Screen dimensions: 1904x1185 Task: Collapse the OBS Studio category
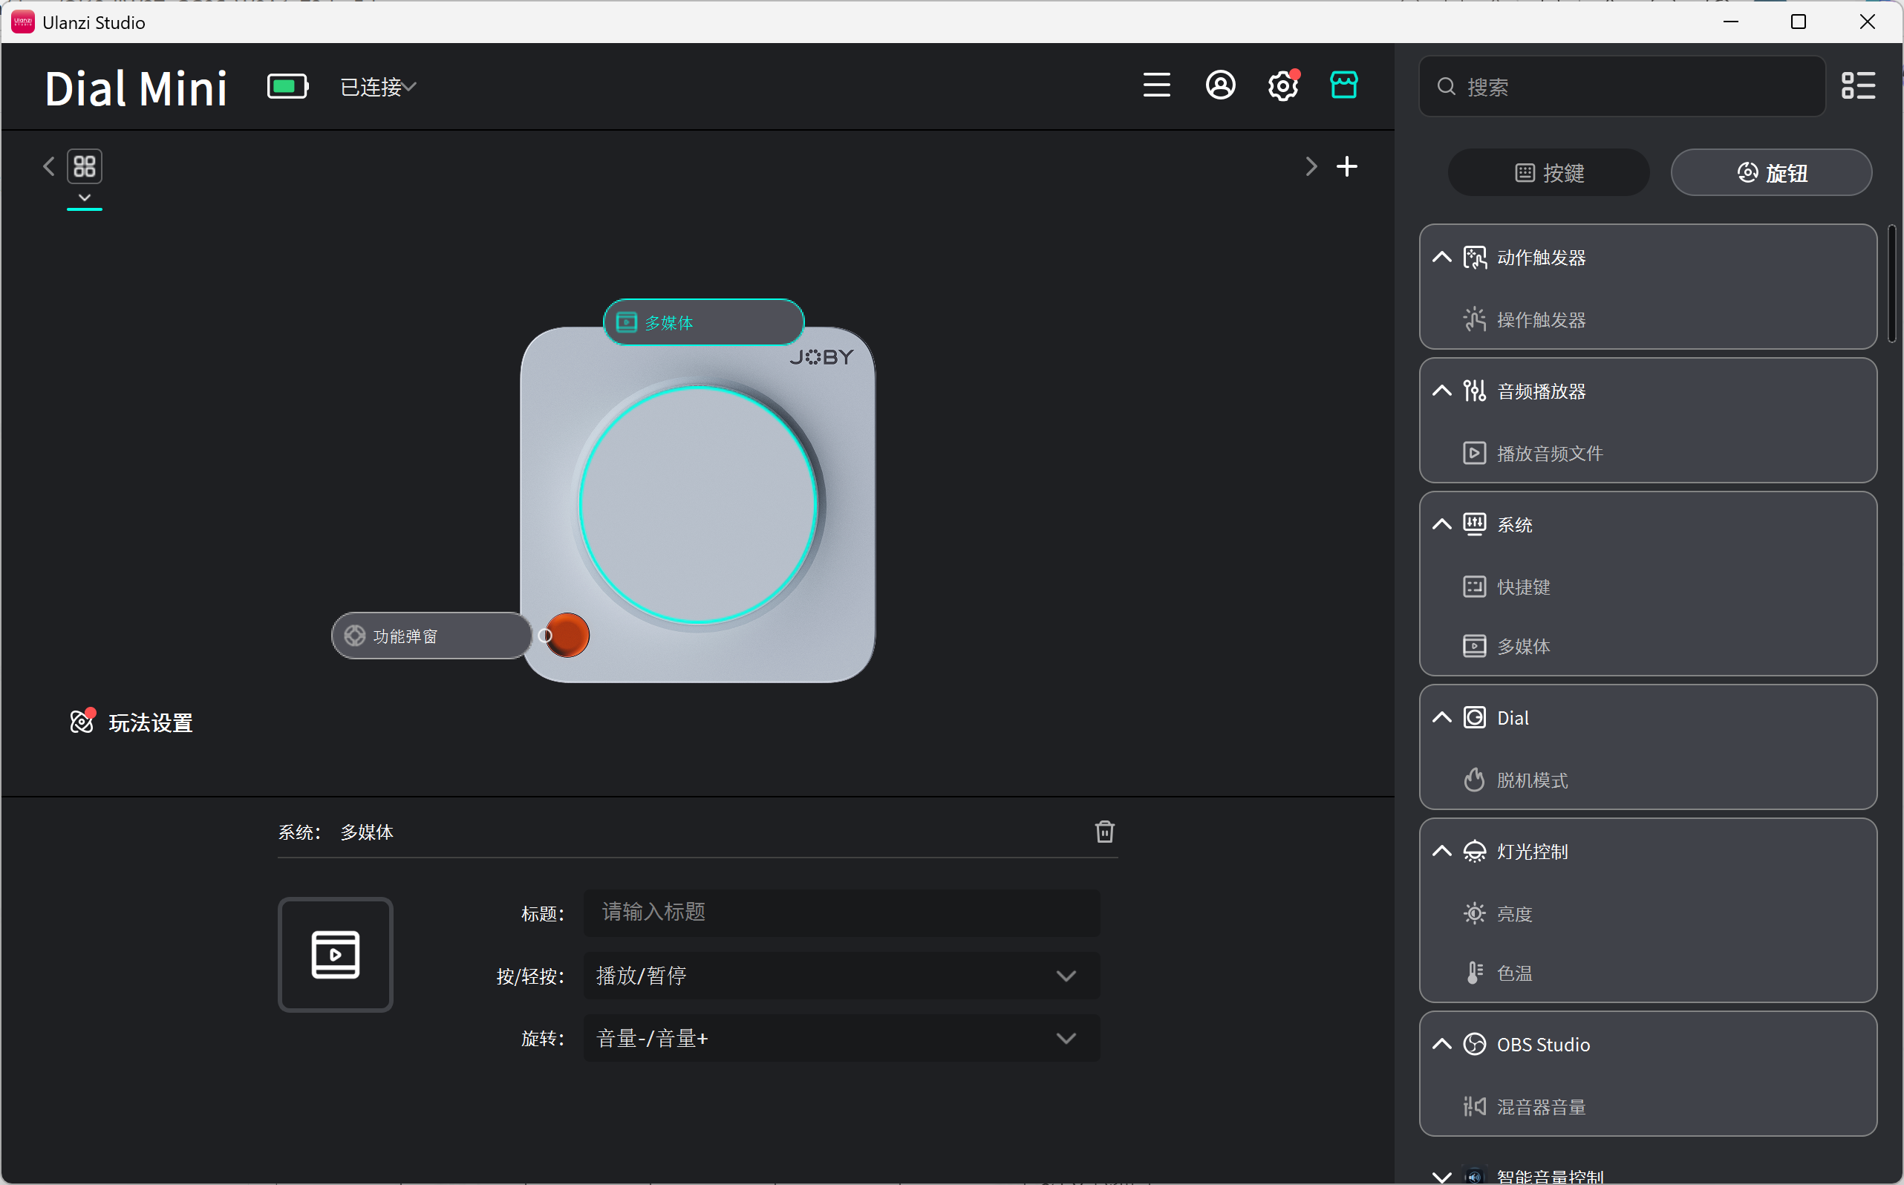(1441, 1045)
